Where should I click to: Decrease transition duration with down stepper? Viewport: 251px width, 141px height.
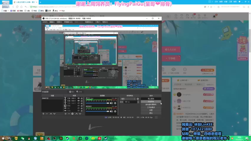click(138, 102)
